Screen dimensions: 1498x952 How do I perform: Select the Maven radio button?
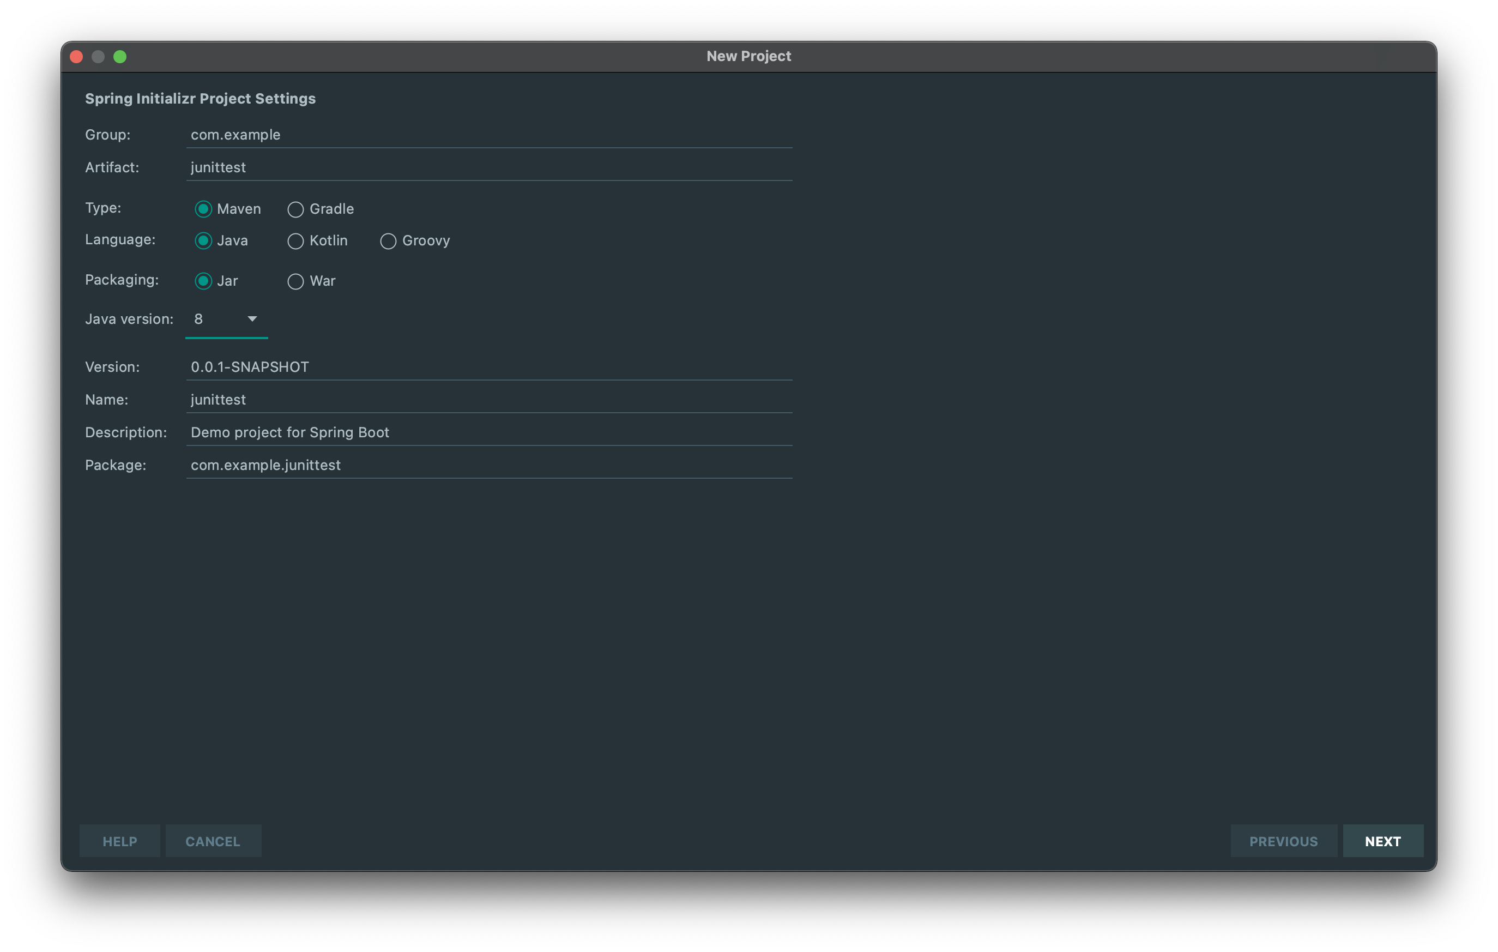(203, 209)
